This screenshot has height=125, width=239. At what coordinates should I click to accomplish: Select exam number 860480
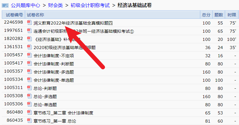point(15,112)
